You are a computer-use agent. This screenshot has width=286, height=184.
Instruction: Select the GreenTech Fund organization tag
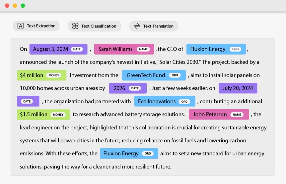pyautogui.click(x=154, y=75)
